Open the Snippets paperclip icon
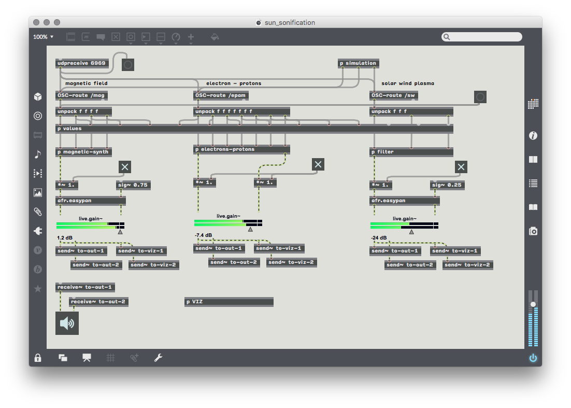This screenshot has width=571, height=408. [38, 212]
